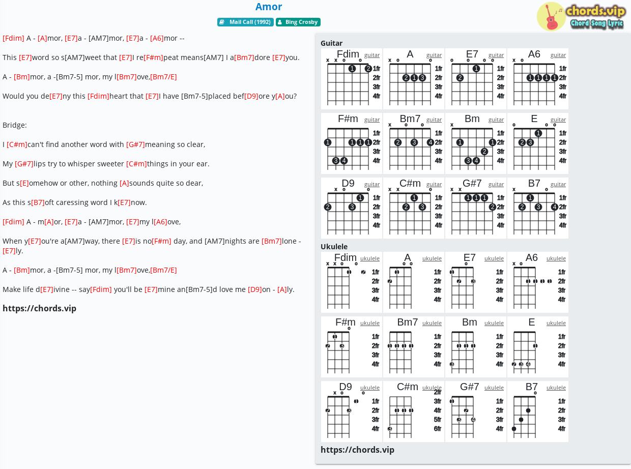Select the Bm7 guitar chord diagram

point(414,143)
